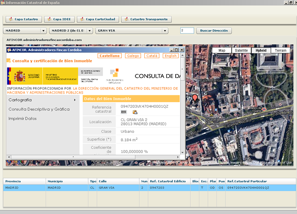Click the Tipo column header

(x=92, y=181)
